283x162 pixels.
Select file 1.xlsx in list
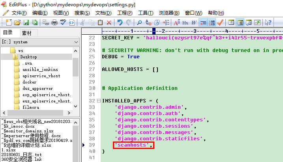(8, 150)
